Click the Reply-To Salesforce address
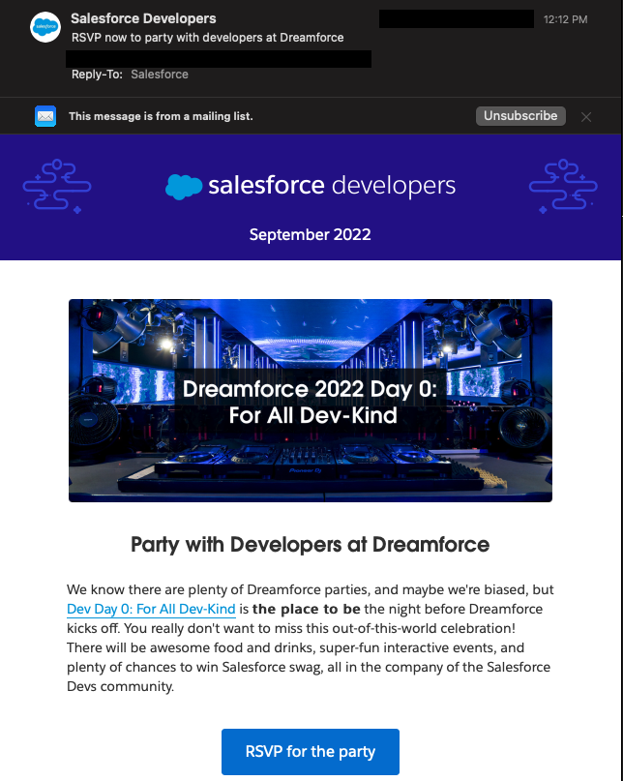623x781 pixels. [160, 75]
